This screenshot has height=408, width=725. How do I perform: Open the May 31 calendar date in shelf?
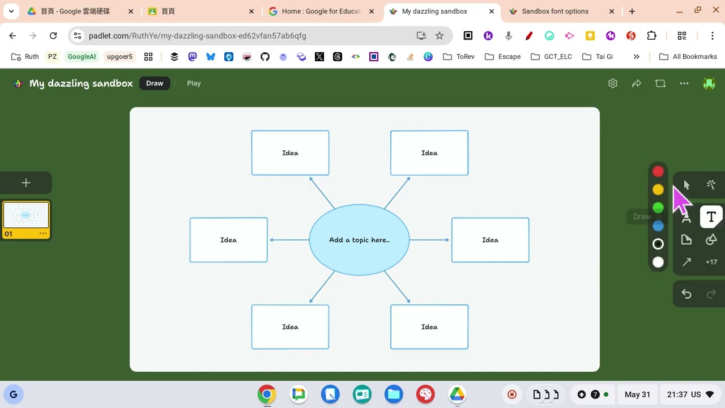click(637, 394)
